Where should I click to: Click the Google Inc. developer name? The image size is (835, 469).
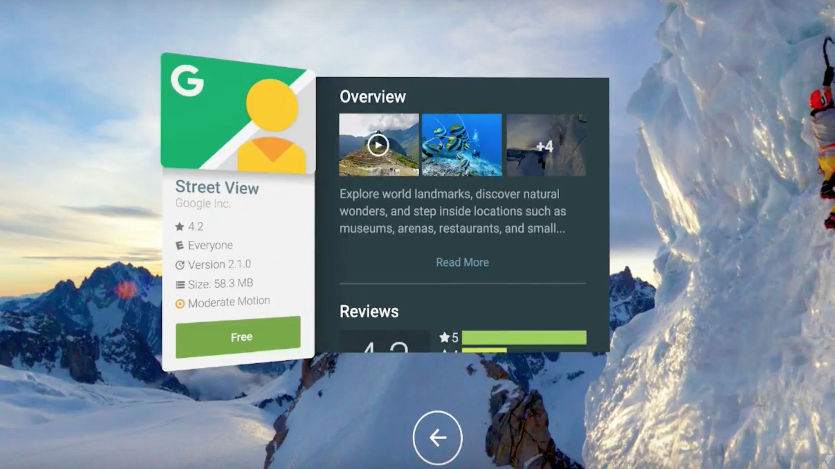pos(203,203)
